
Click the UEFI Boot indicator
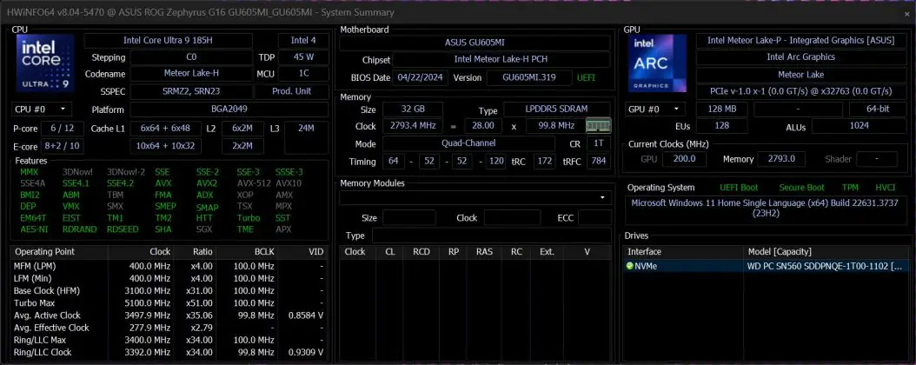(x=739, y=188)
